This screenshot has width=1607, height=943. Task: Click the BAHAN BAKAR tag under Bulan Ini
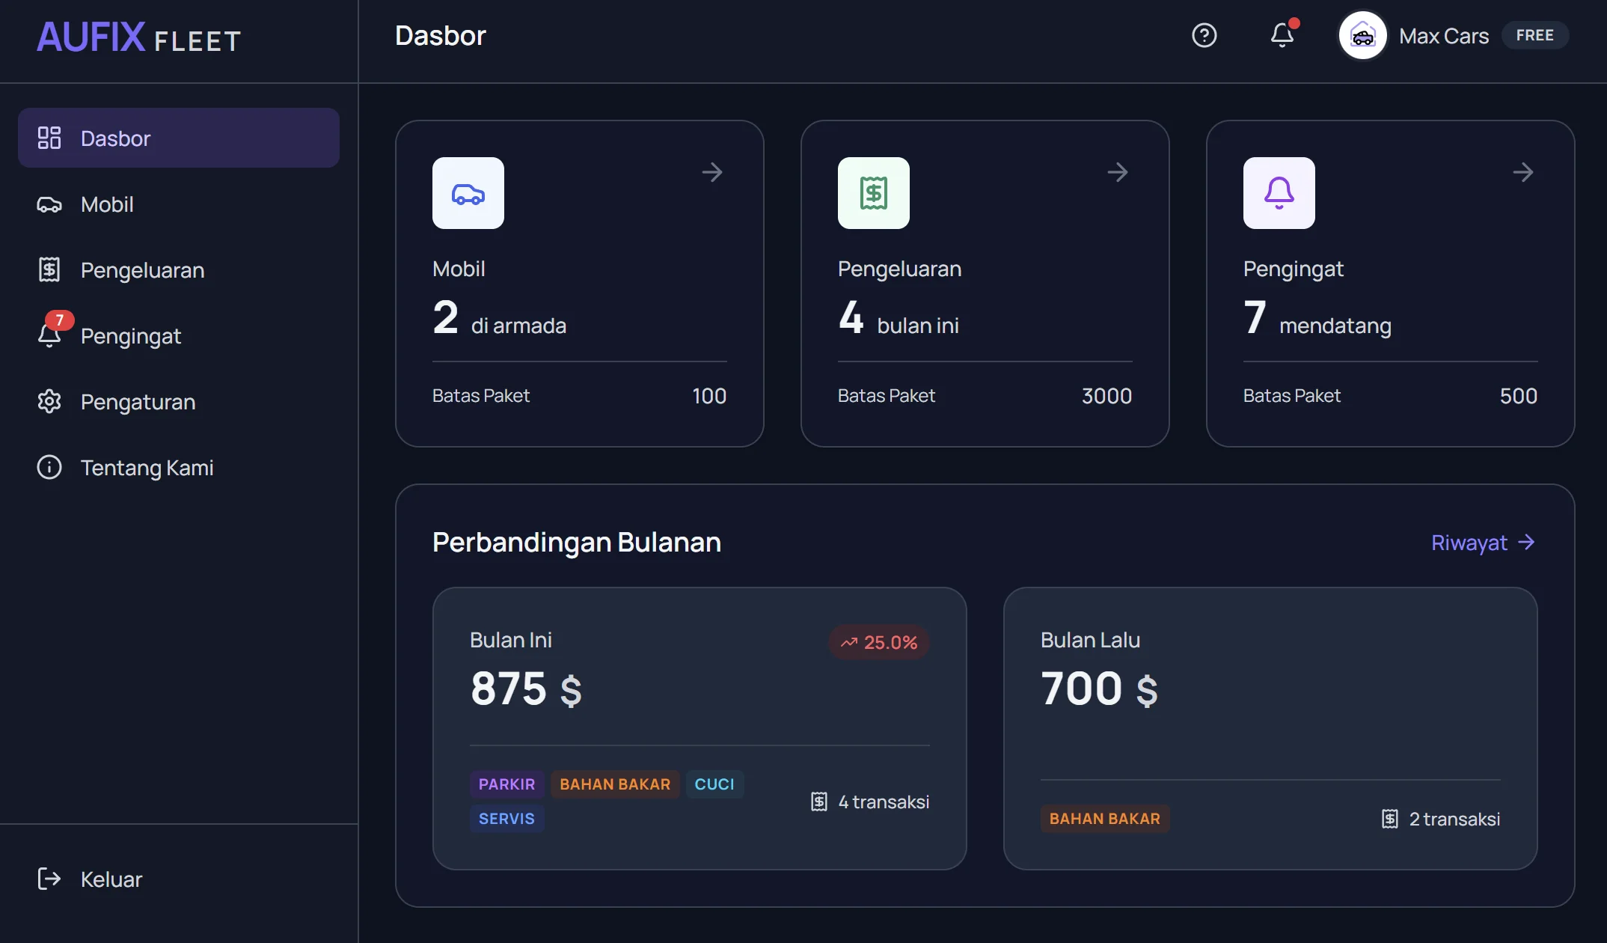coord(615,784)
